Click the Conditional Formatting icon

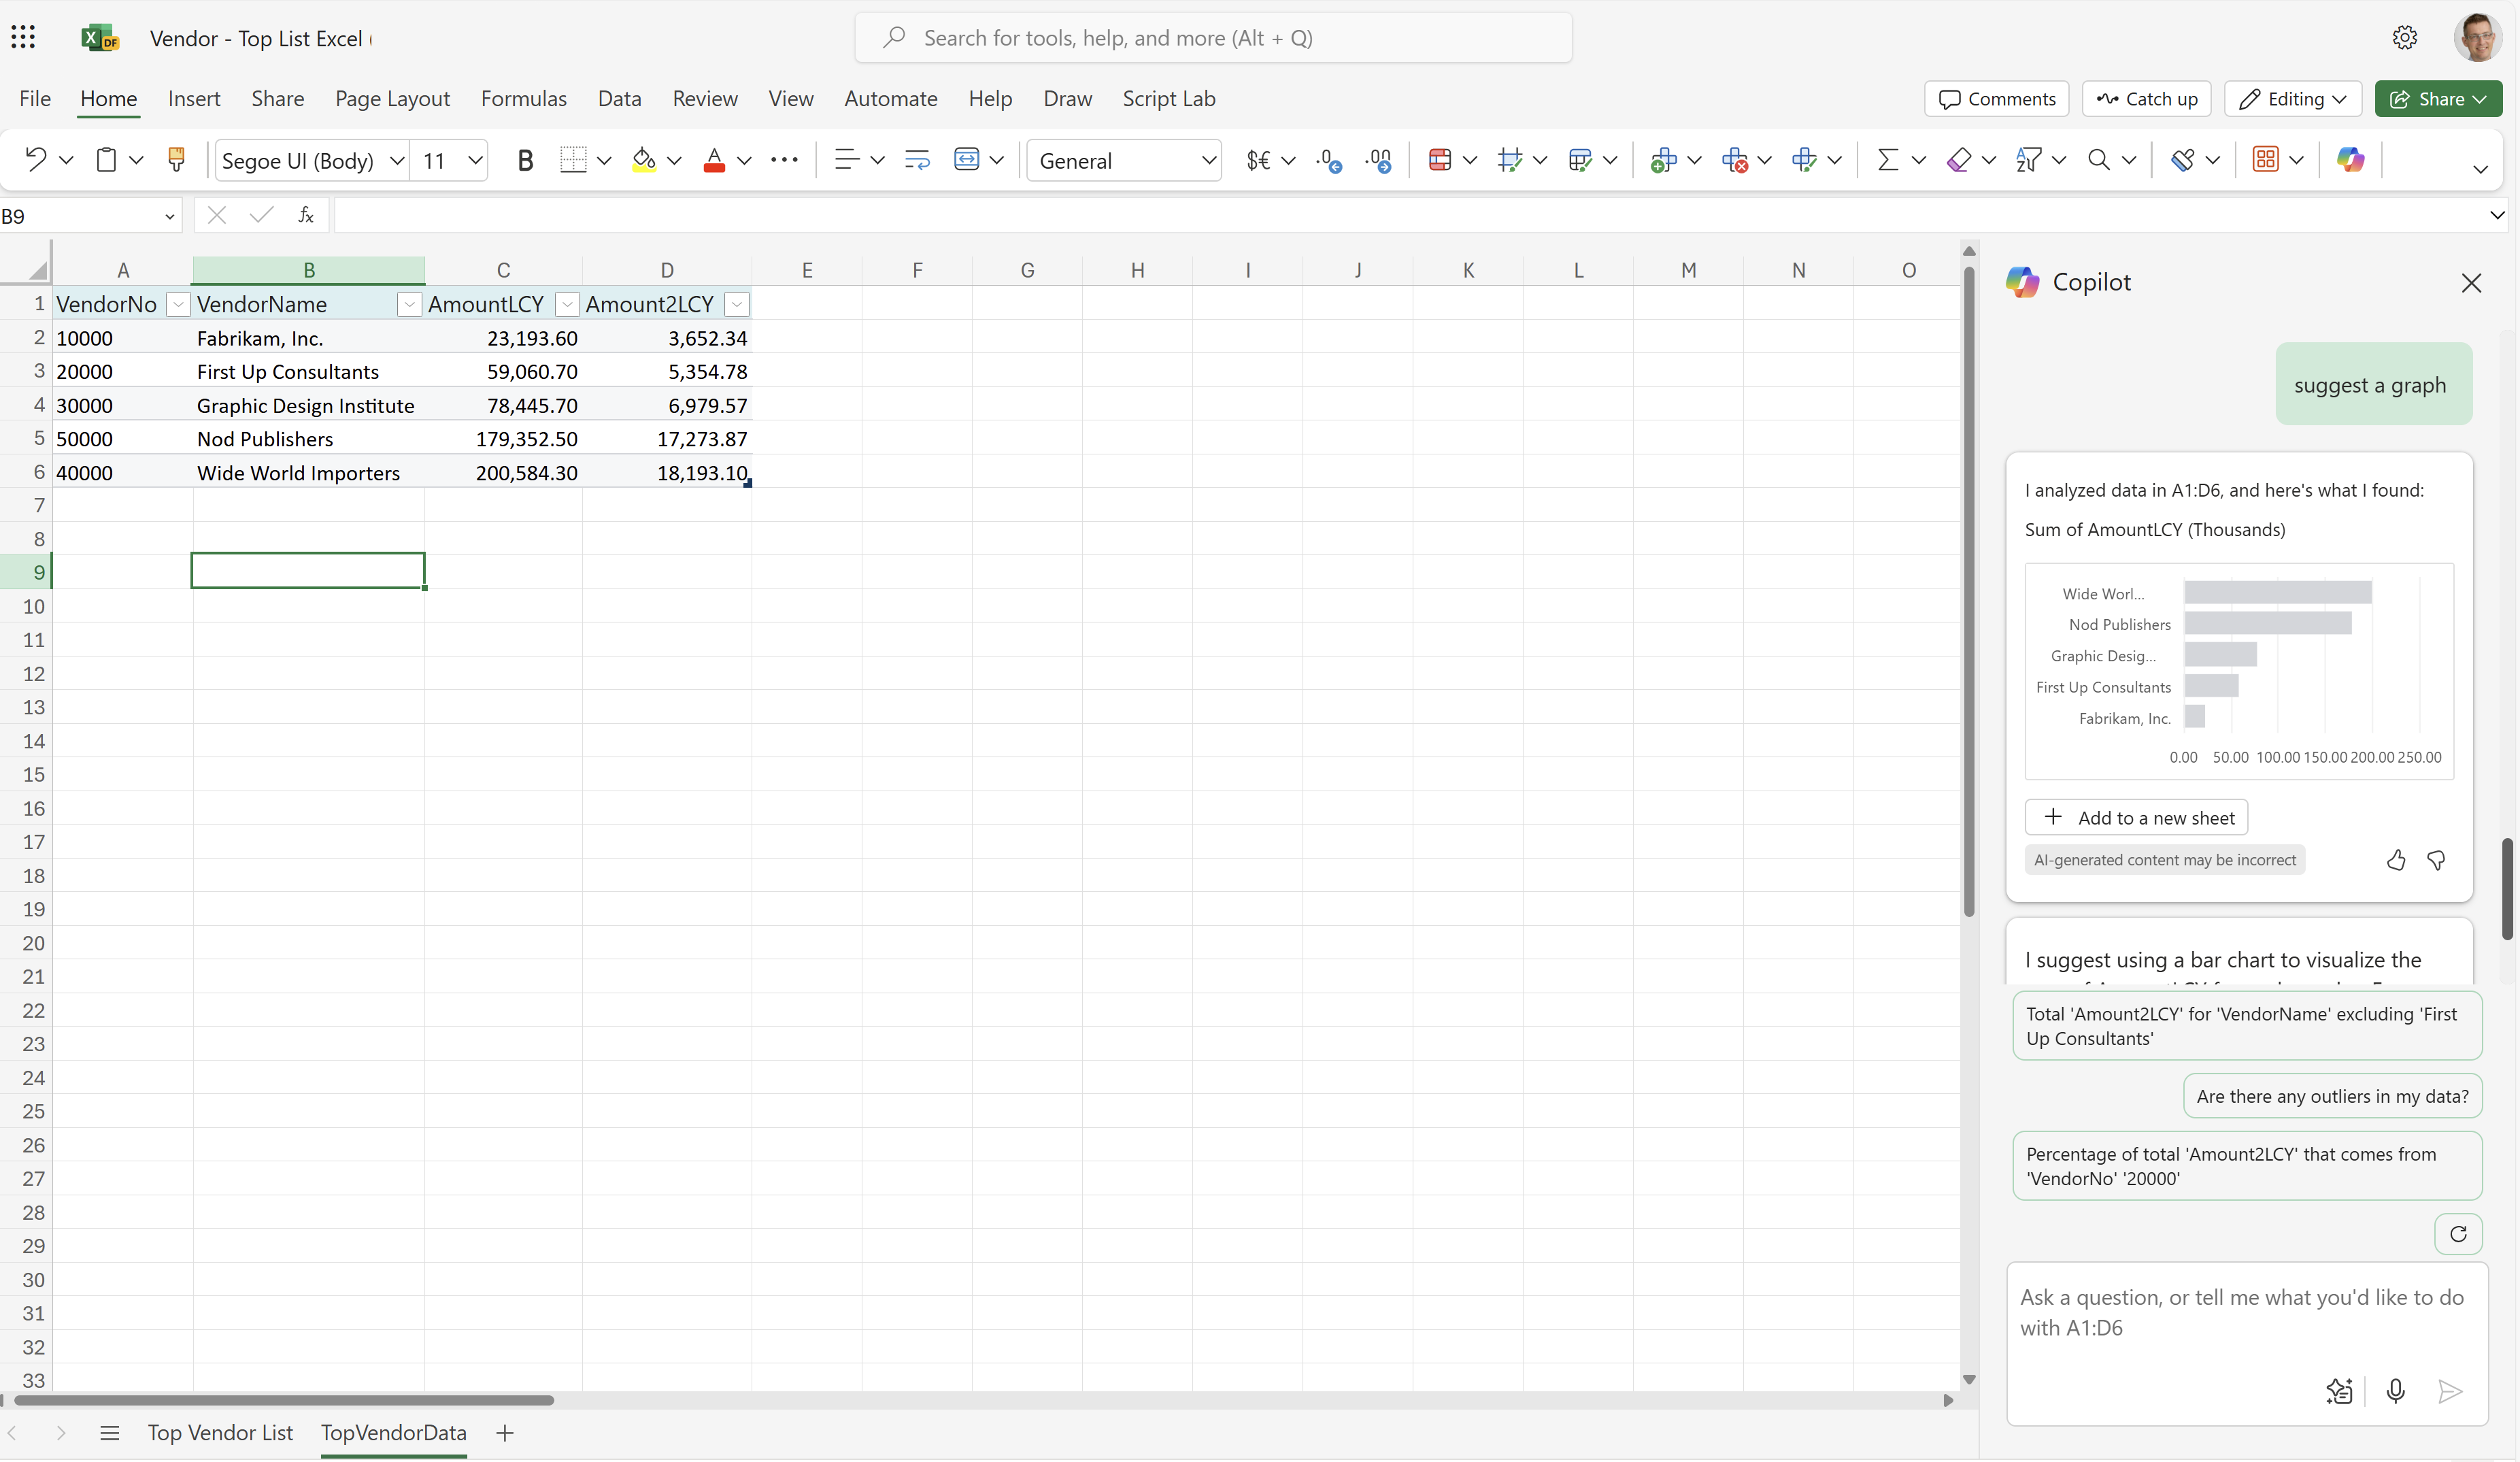coord(1442,160)
